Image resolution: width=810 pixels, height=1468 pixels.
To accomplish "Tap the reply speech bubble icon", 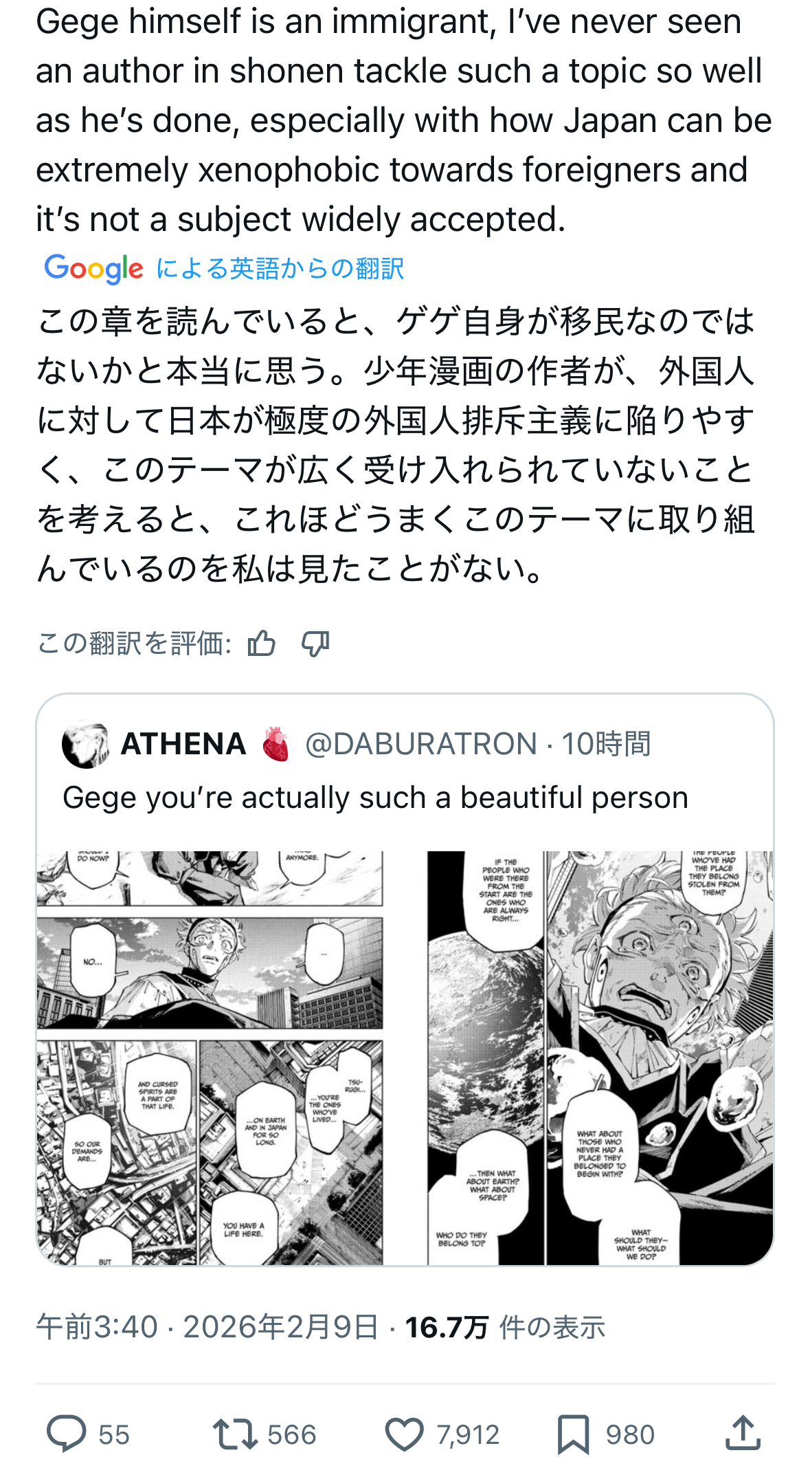I will pos(67,1434).
